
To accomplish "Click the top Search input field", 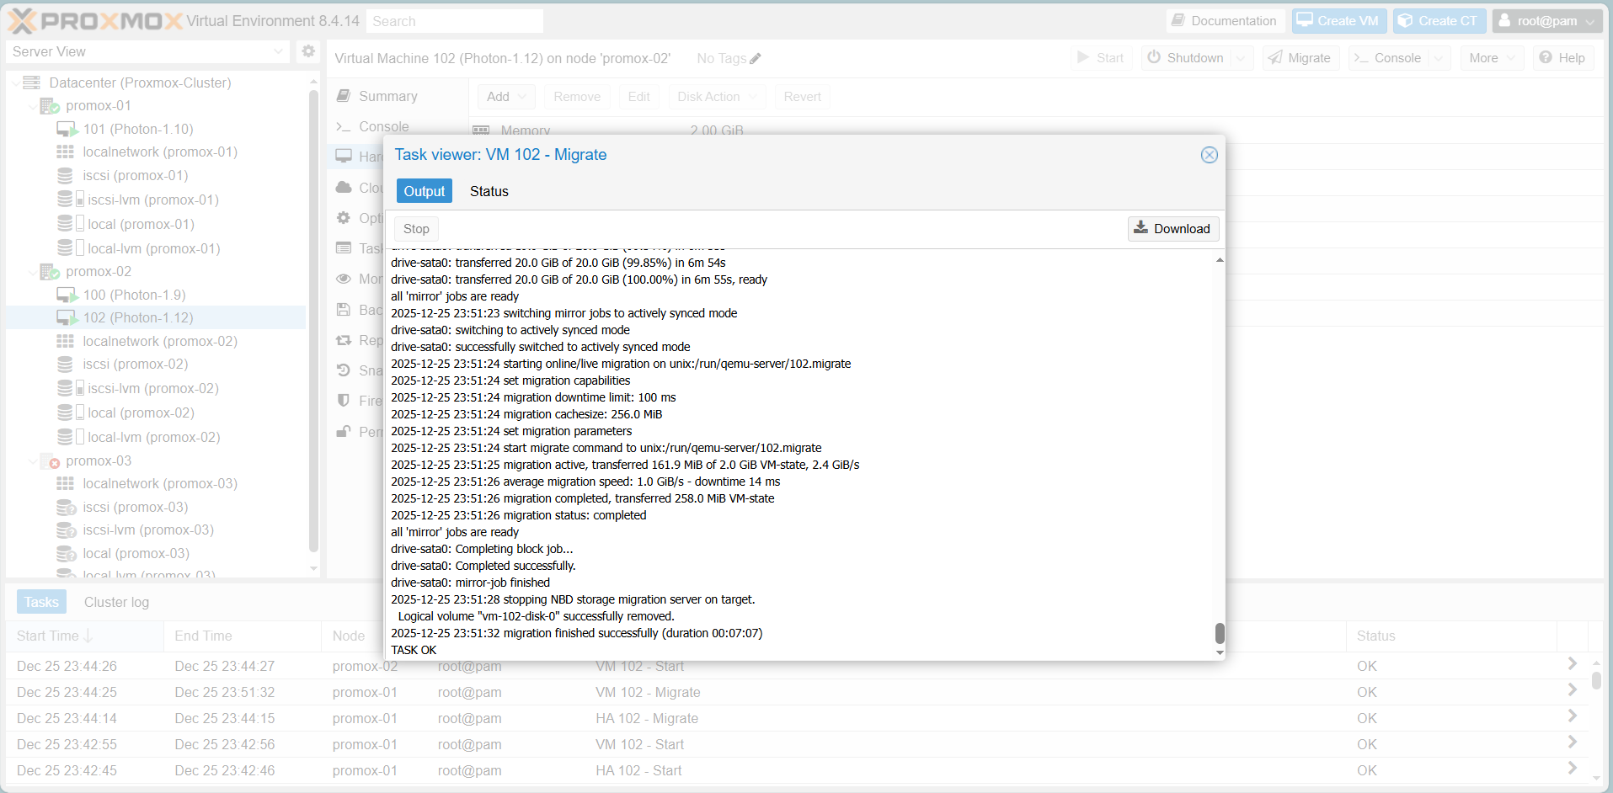I will pos(455,21).
